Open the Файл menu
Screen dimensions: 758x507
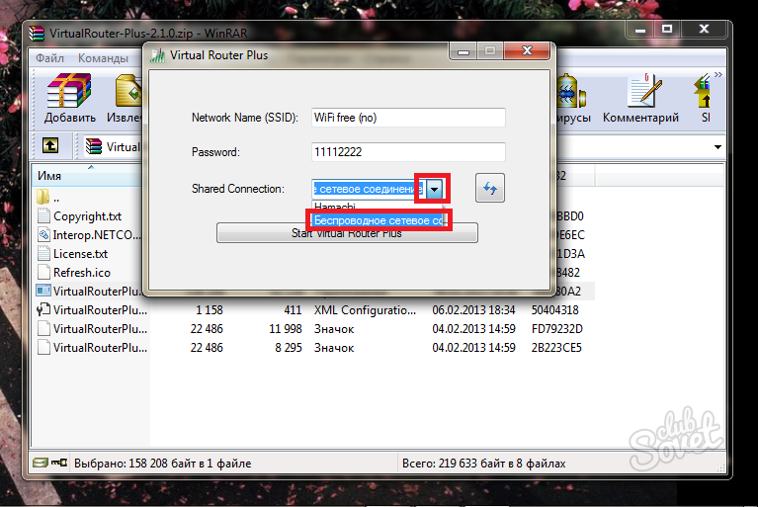coord(49,58)
